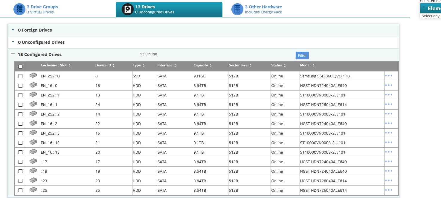Open more-actions dots for device ID 19
The width and height of the screenshot is (441, 198).
(389, 171)
